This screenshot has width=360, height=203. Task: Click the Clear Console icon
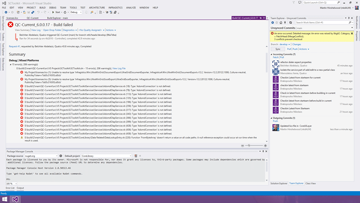pos(136,156)
